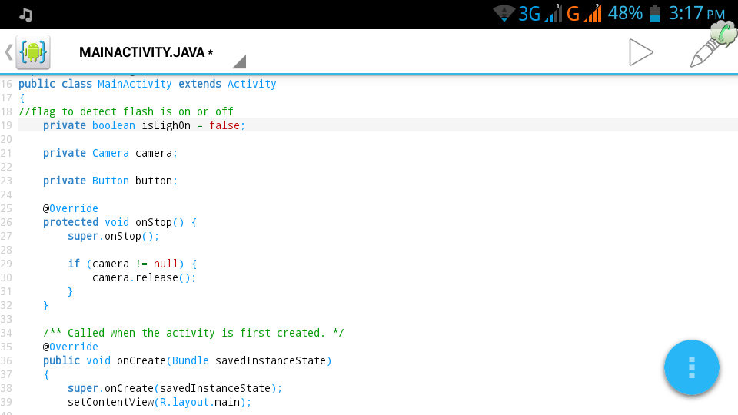Open the floating overflow menu button
Image resolution: width=738 pixels, height=415 pixels.
point(691,367)
